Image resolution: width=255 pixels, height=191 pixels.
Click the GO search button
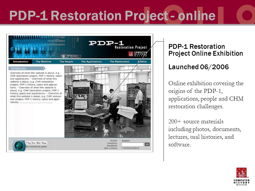(147, 144)
